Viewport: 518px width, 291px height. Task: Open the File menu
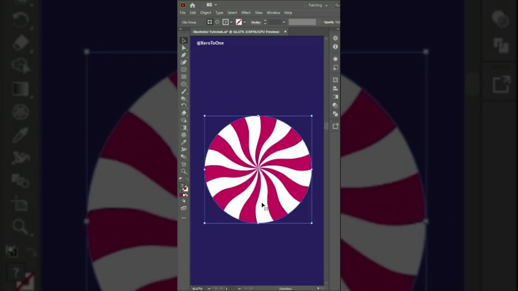coord(183,13)
